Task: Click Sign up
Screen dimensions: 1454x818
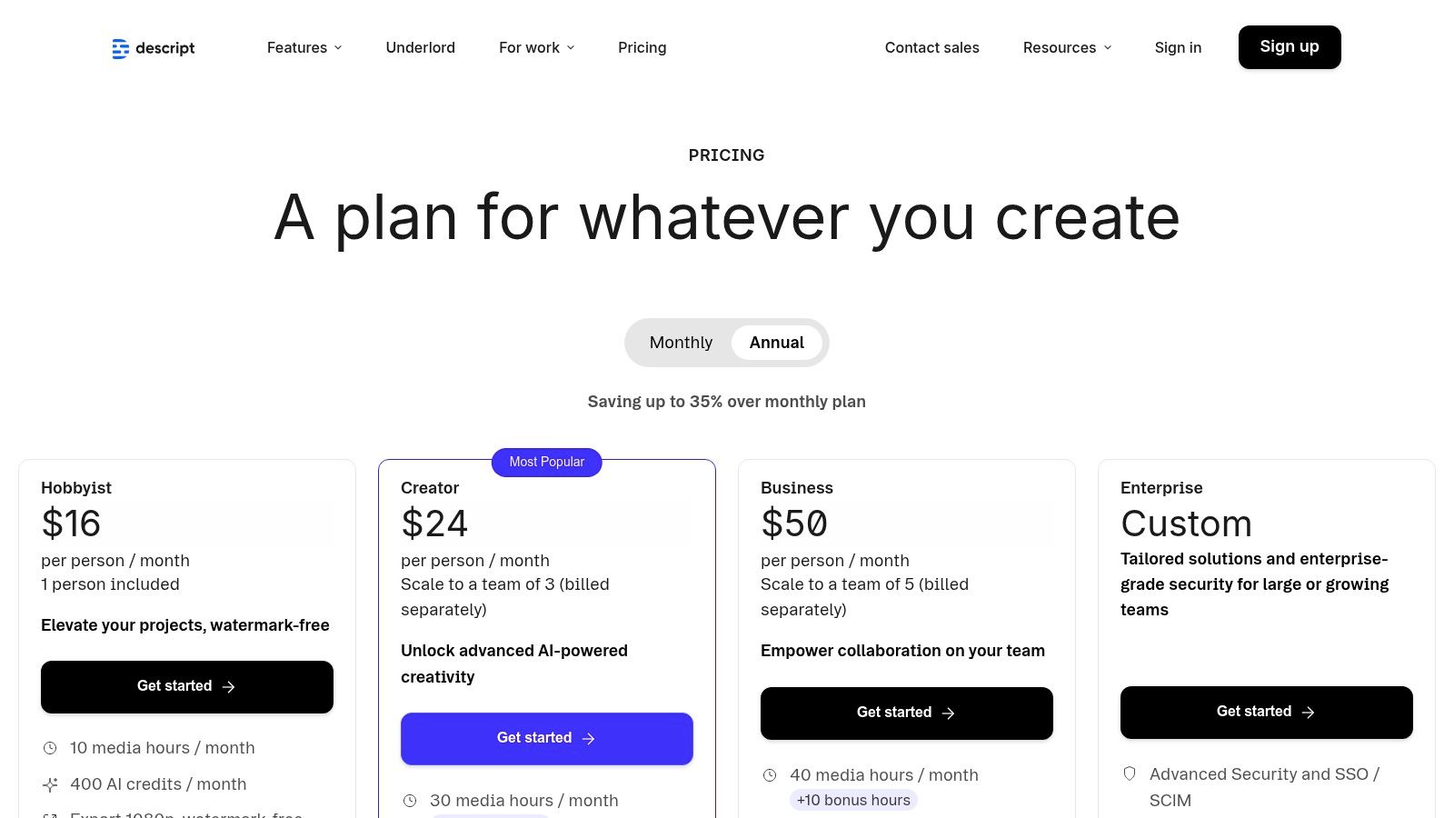Action: click(1290, 46)
